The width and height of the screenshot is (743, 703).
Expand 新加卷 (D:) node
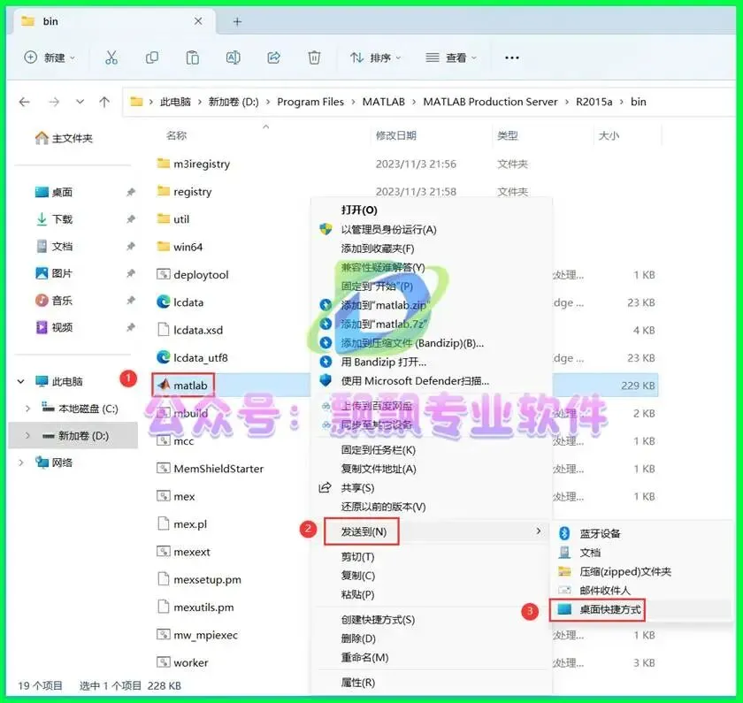27,435
